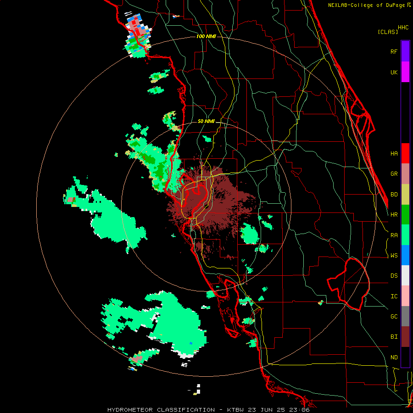Click the RF legend label

click(x=394, y=51)
